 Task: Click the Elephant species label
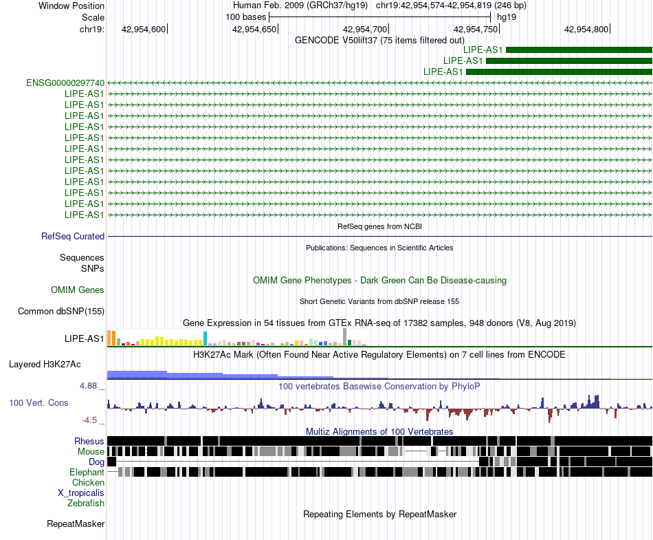point(87,472)
